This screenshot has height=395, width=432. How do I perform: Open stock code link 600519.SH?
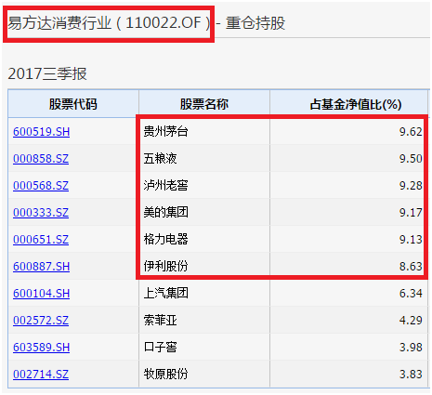pos(41,132)
